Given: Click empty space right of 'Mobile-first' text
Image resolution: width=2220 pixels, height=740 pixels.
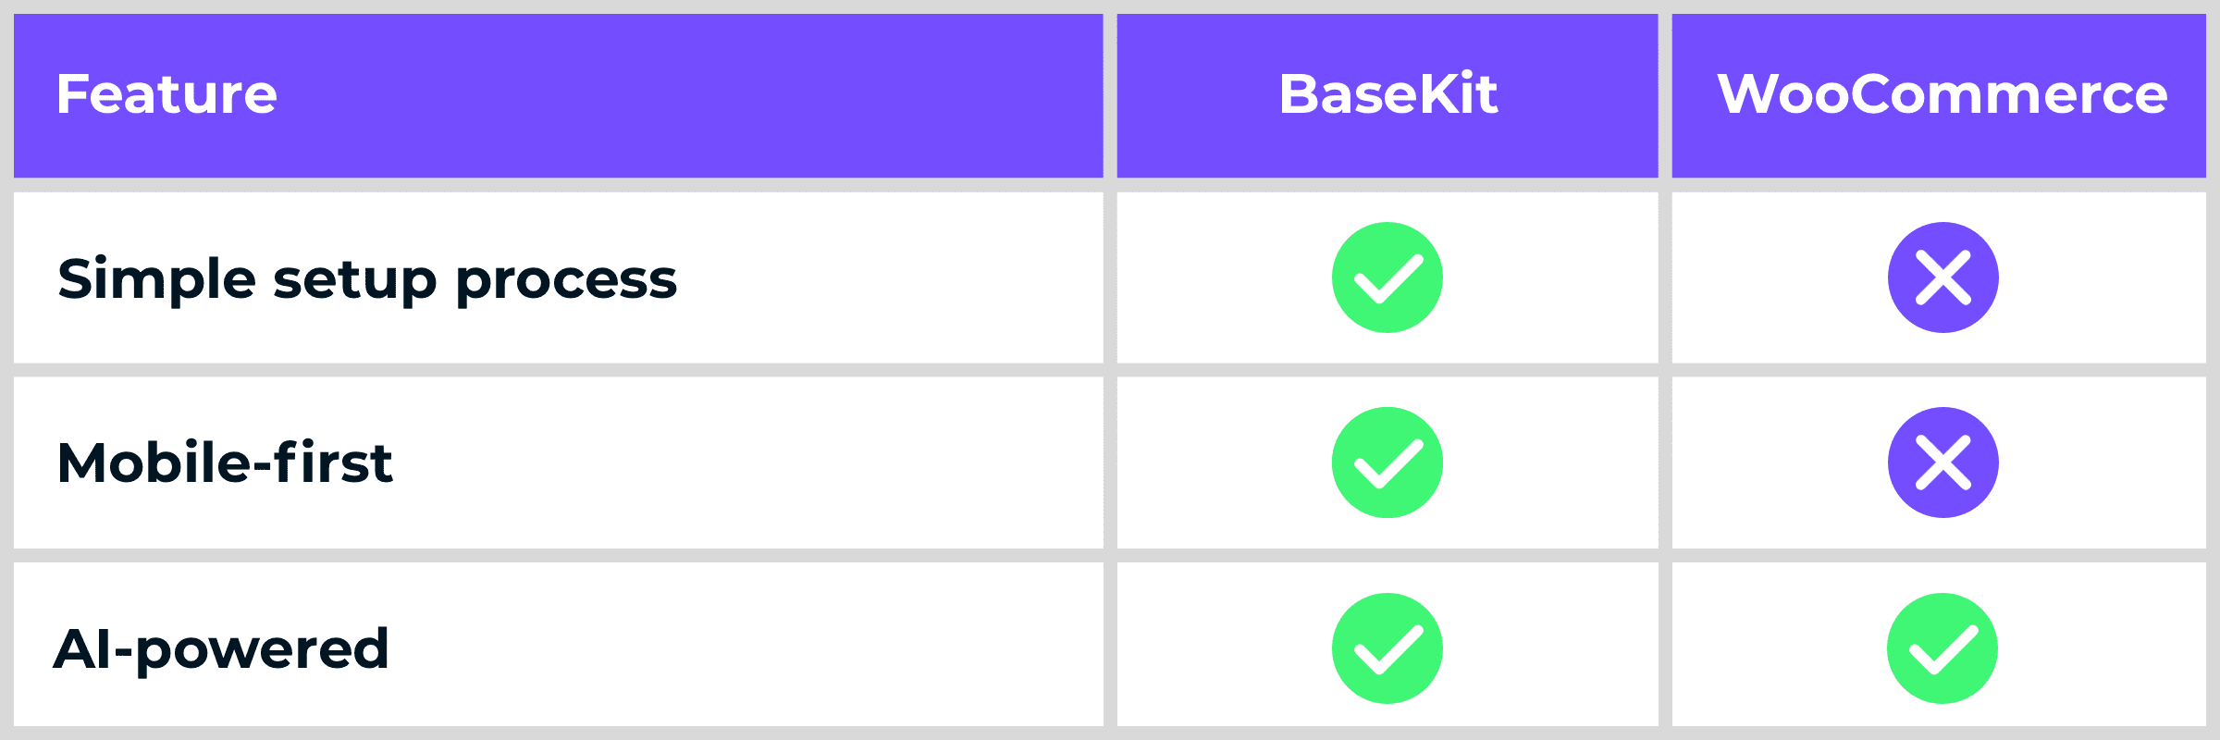Looking at the screenshot, I should [740, 462].
